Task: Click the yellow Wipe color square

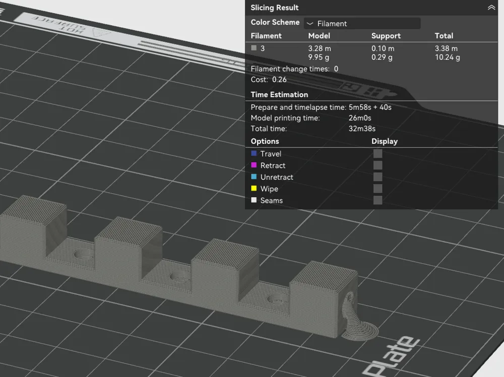Action: [254, 188]
